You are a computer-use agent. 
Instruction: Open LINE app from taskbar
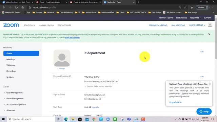[x=115, y=119]
